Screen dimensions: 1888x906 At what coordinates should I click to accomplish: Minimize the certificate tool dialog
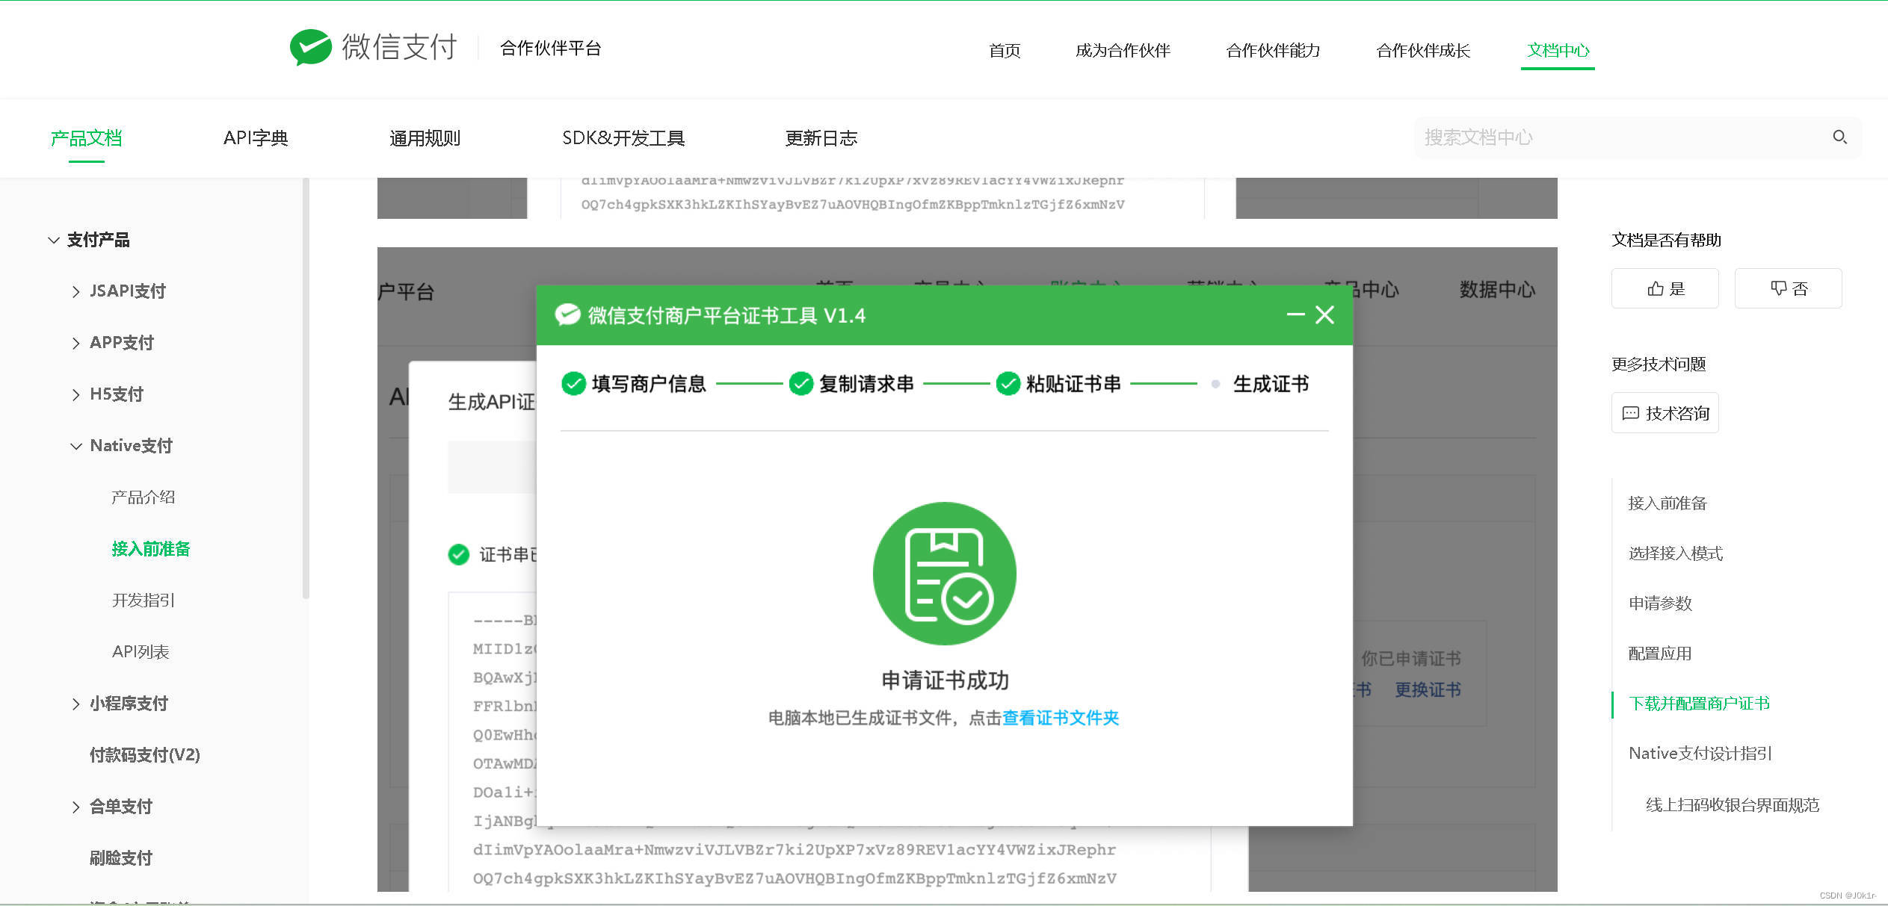click(1295, 315)
